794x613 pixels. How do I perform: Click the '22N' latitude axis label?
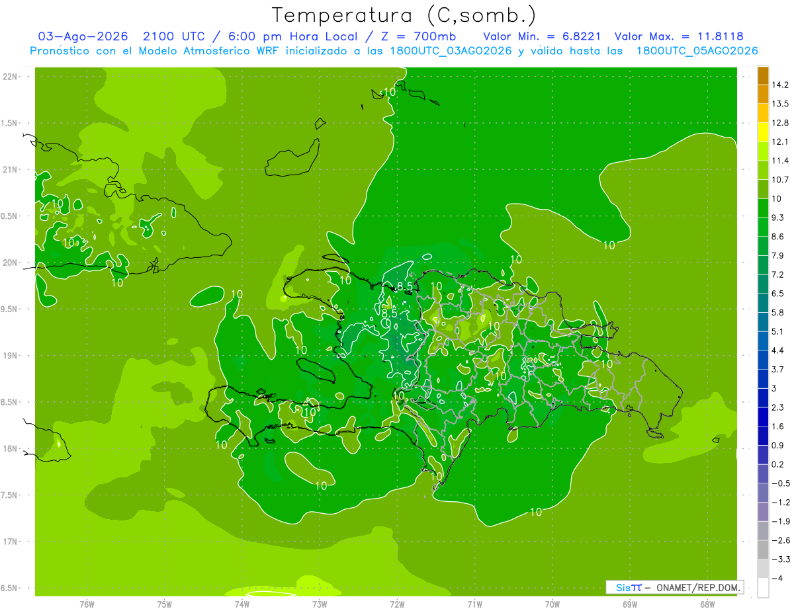point(11,77)
